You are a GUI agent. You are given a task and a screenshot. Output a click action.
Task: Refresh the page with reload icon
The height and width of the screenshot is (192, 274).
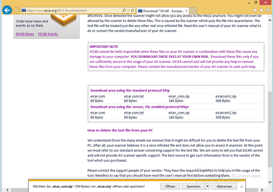coord(133,10)
